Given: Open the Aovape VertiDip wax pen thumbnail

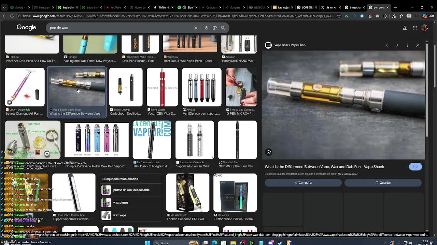Looking at the screenshot, I should tap(202, 87).
